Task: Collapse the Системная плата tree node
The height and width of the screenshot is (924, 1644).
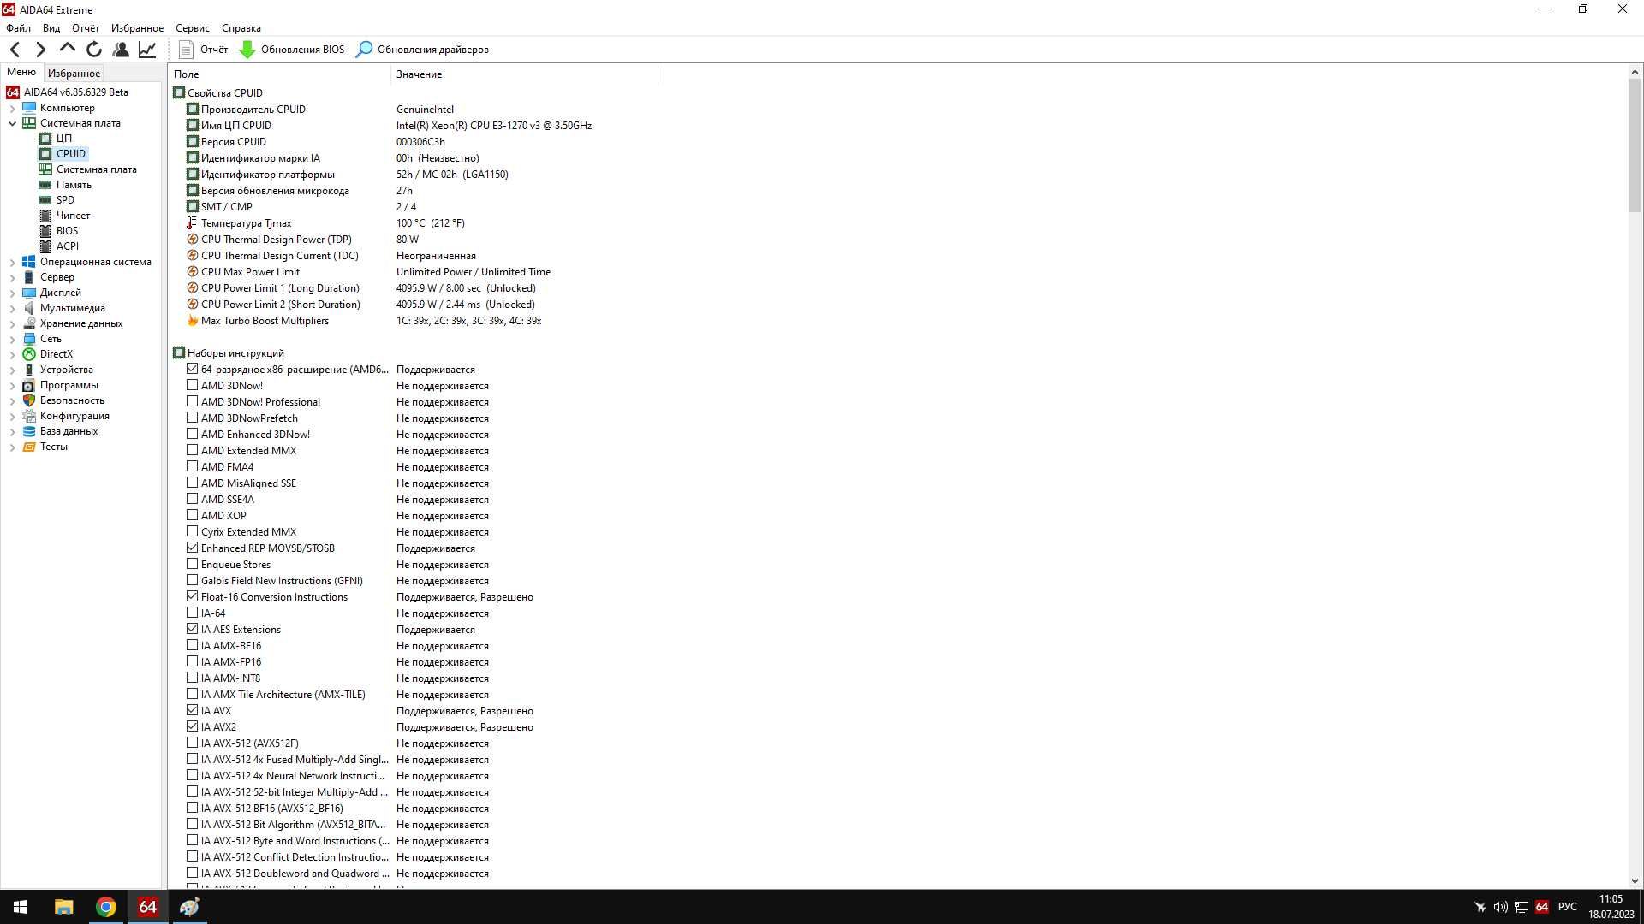Action: (13, 124)
